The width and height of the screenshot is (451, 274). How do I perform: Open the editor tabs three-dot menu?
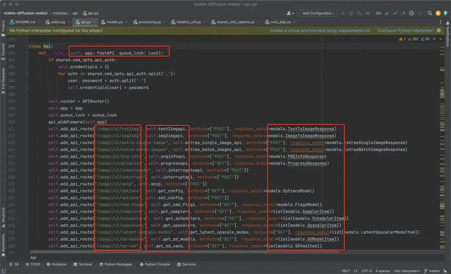click(x=441, y=22)
